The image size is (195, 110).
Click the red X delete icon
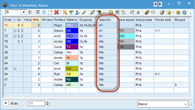(57, 12)
